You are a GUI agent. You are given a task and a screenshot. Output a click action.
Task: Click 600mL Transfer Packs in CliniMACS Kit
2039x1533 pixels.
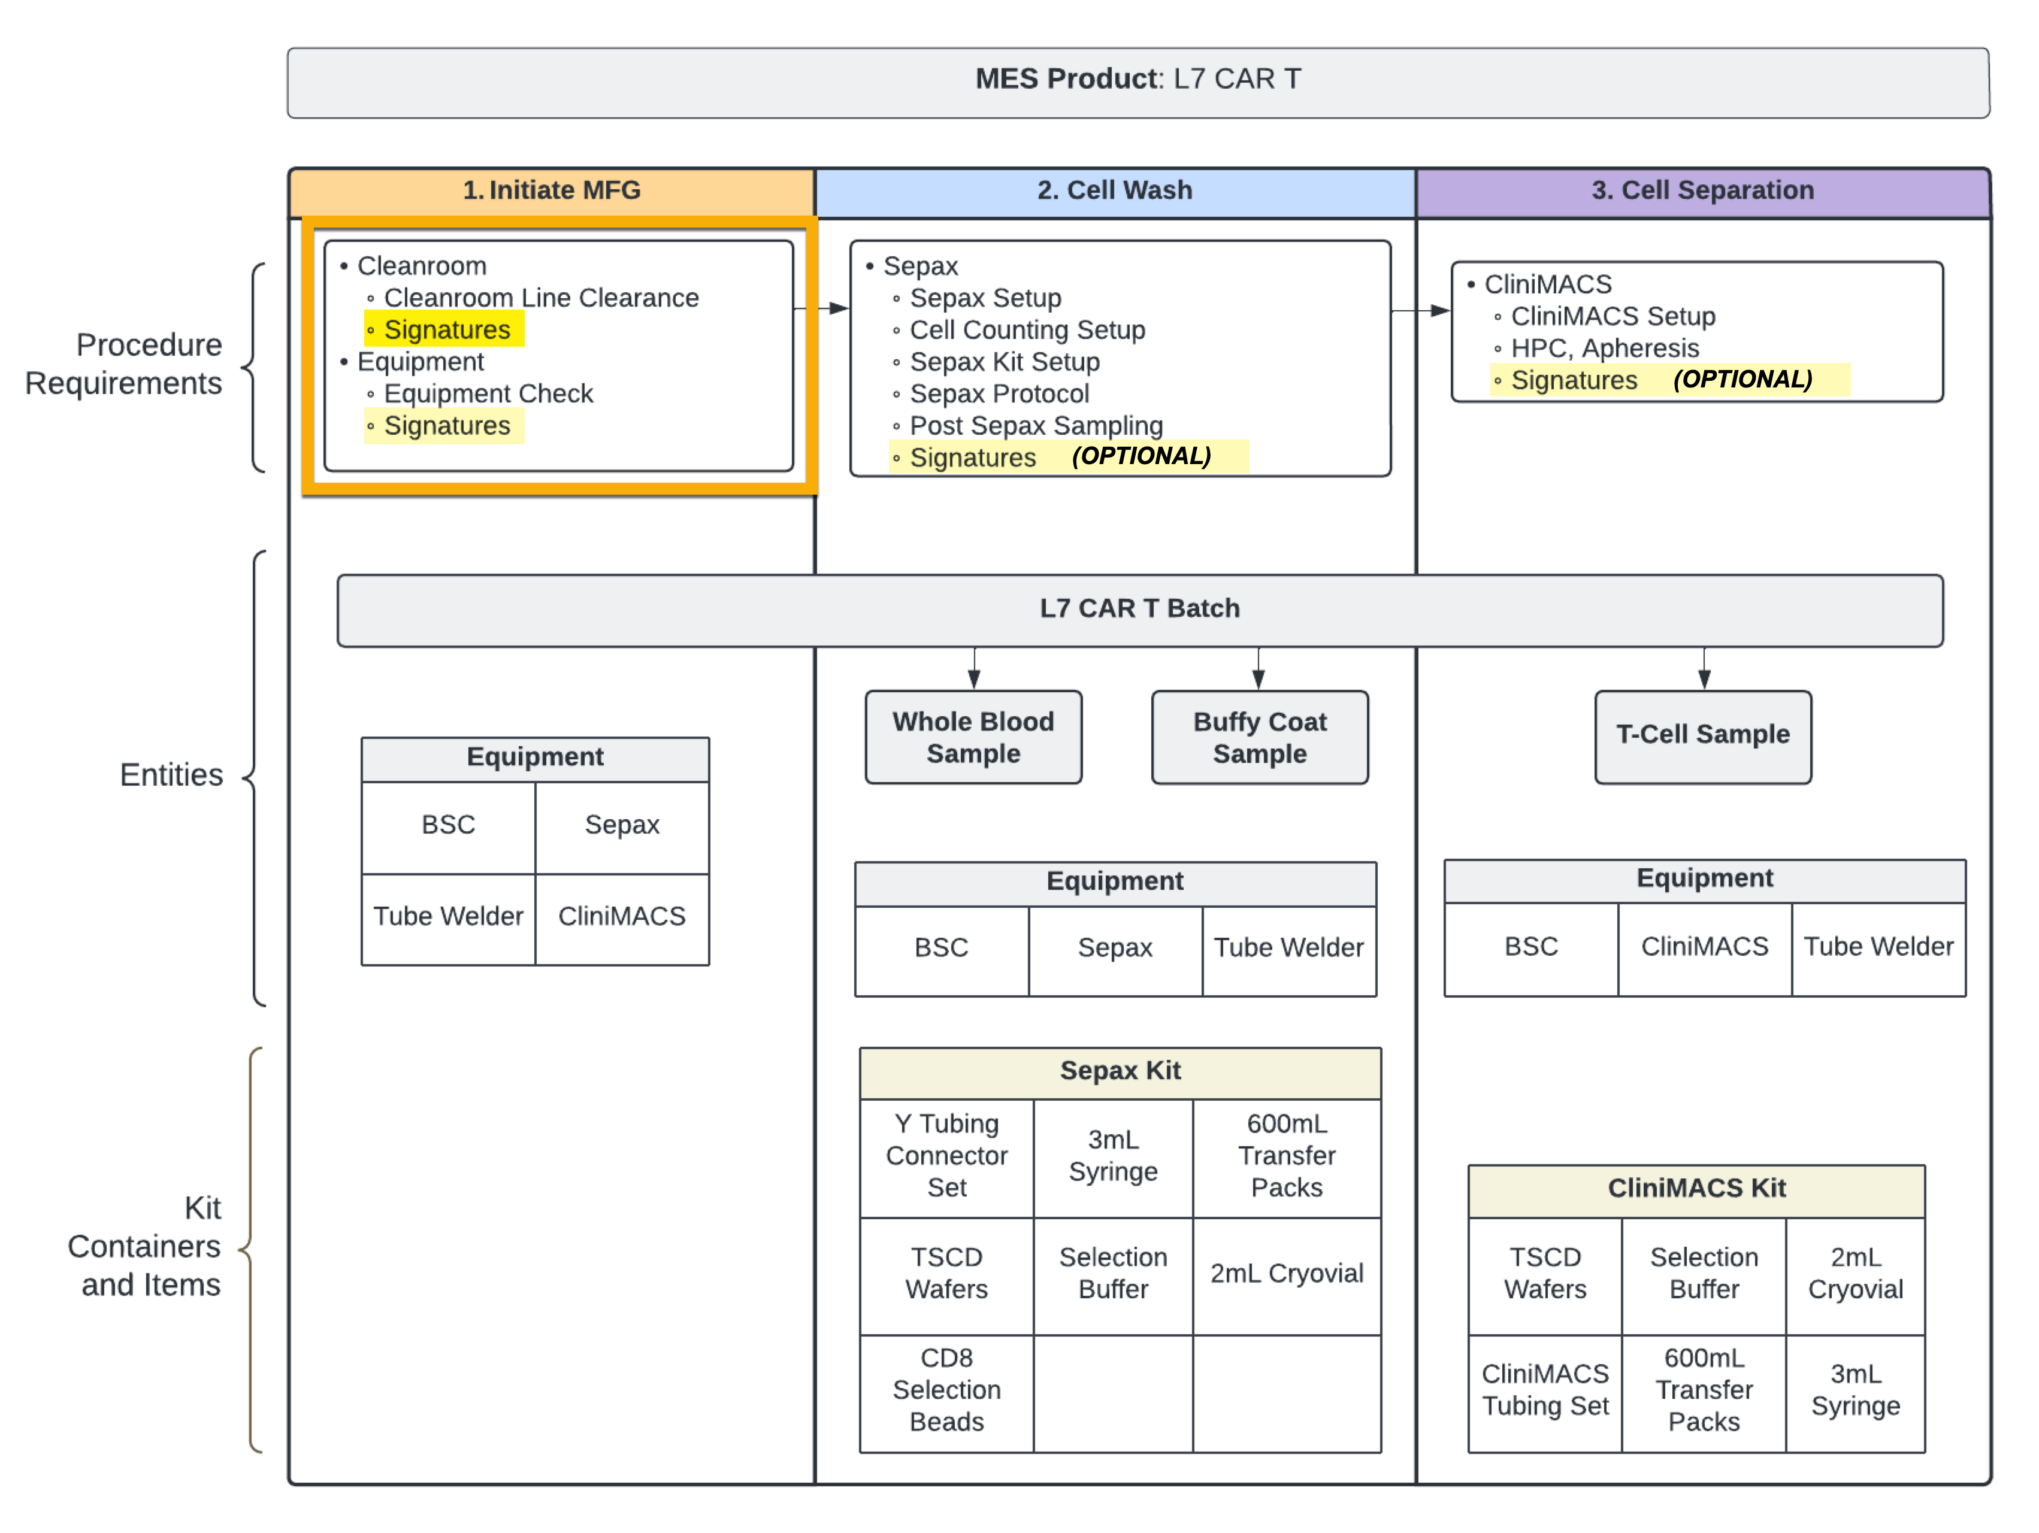pos(1704,1393)
